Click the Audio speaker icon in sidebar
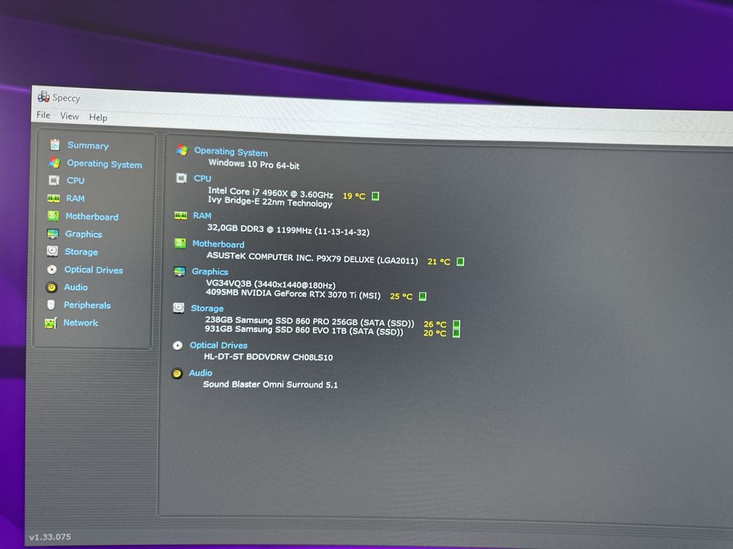733x549 pixels. coord(51,287)
